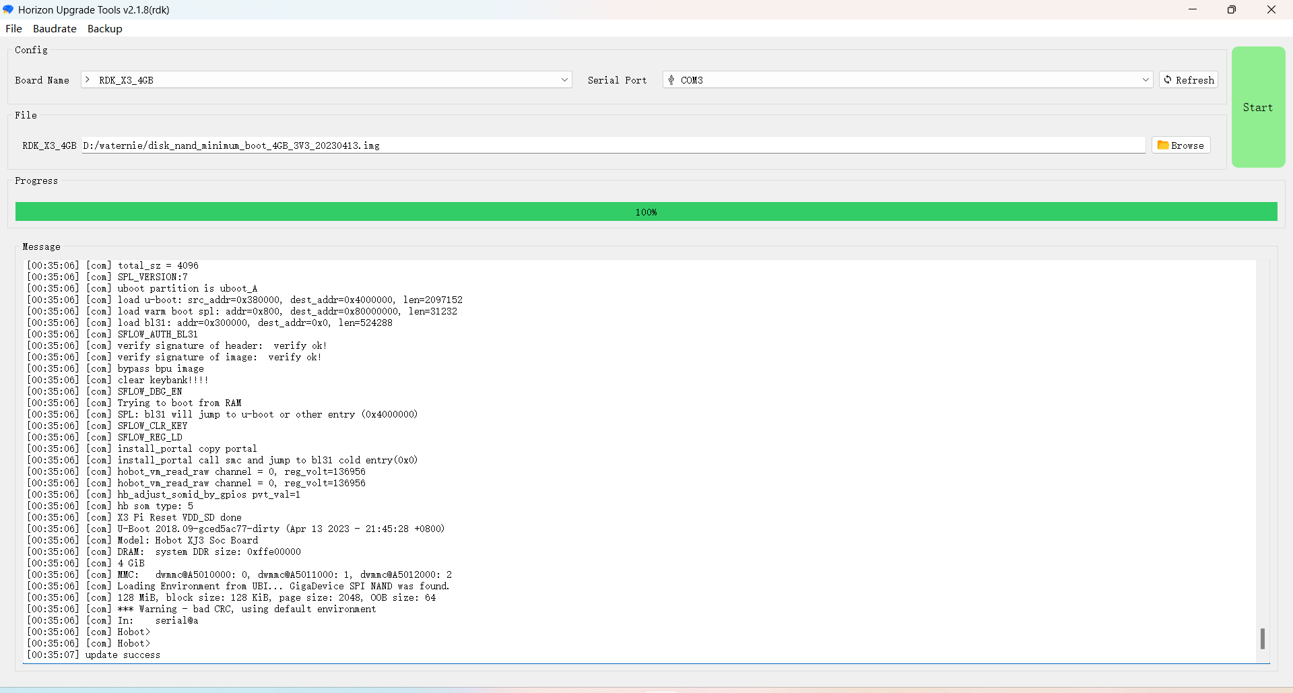Click the USB icon in Serial Port box
Viewport: 1293px width, 693px height.
pyautogui.click(x=671, y=80)
